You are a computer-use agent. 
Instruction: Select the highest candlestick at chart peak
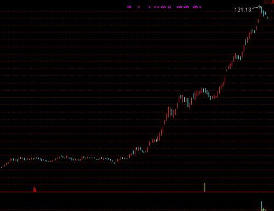pyautogui.click(x=261, y=10)
